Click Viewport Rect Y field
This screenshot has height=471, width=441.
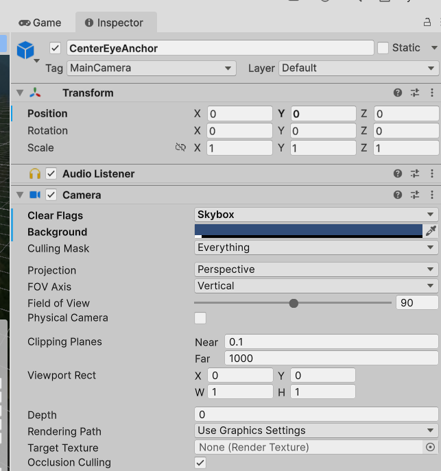point(323,376)
